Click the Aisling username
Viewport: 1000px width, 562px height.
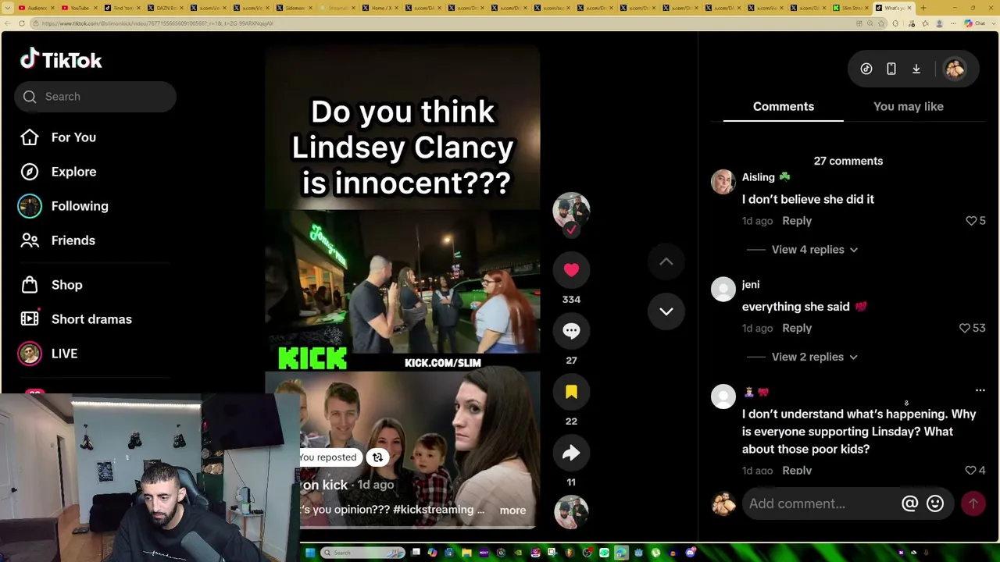[x=759, y=178]
